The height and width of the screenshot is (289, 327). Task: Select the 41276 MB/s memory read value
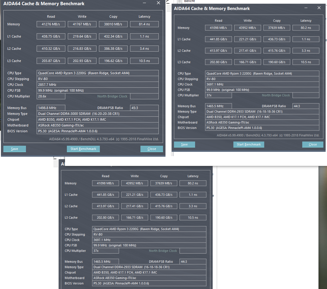tap(51, 24)
